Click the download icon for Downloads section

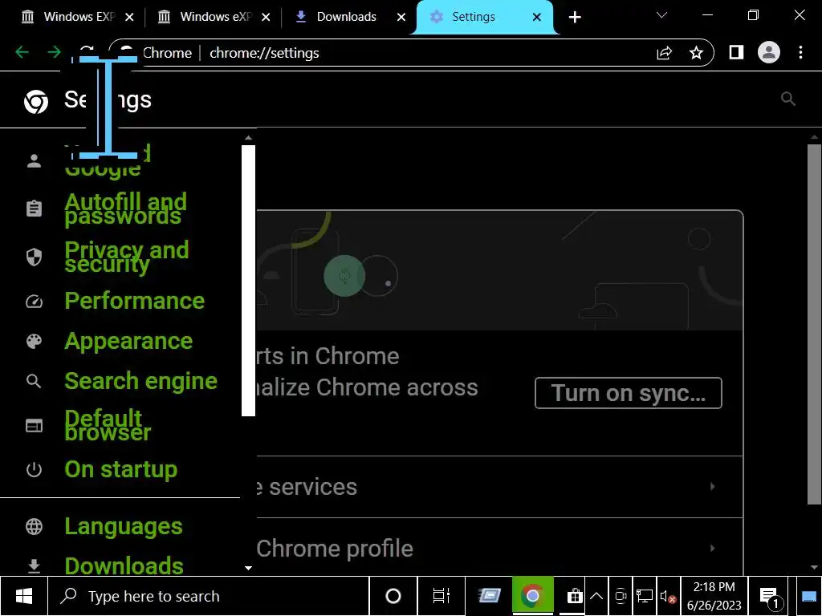tap(34, 565)
